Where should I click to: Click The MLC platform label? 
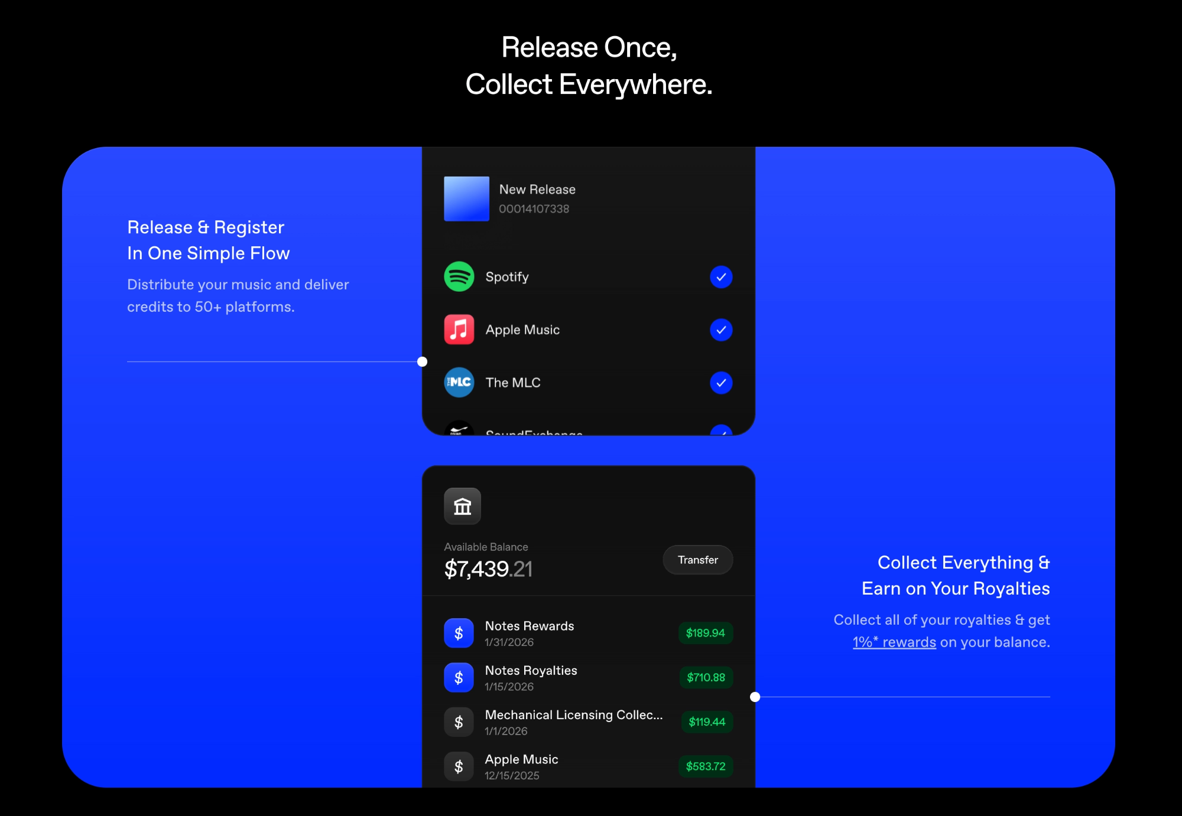[513, 383]
